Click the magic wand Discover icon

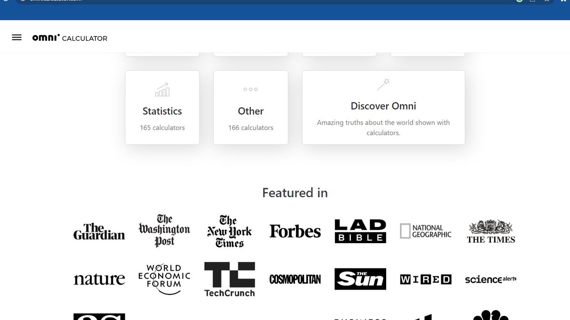pos(383,85)
